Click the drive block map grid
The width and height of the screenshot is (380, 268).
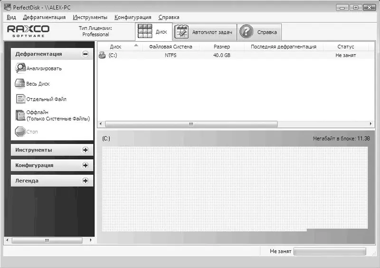[235, 189]
